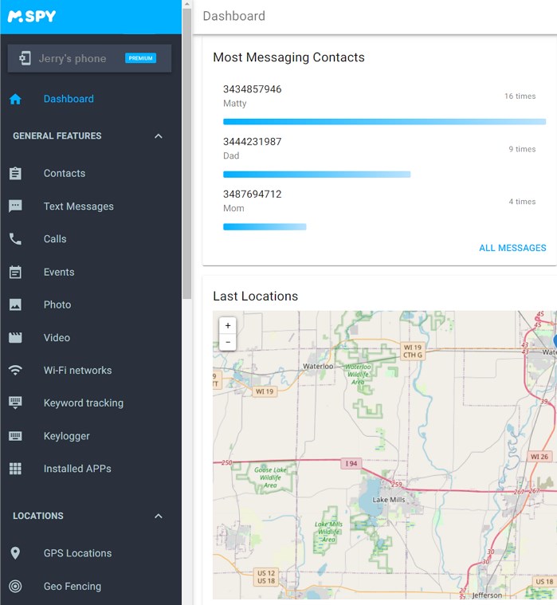
Task: Click the Matty messaging progress bar
Action: 385,122
